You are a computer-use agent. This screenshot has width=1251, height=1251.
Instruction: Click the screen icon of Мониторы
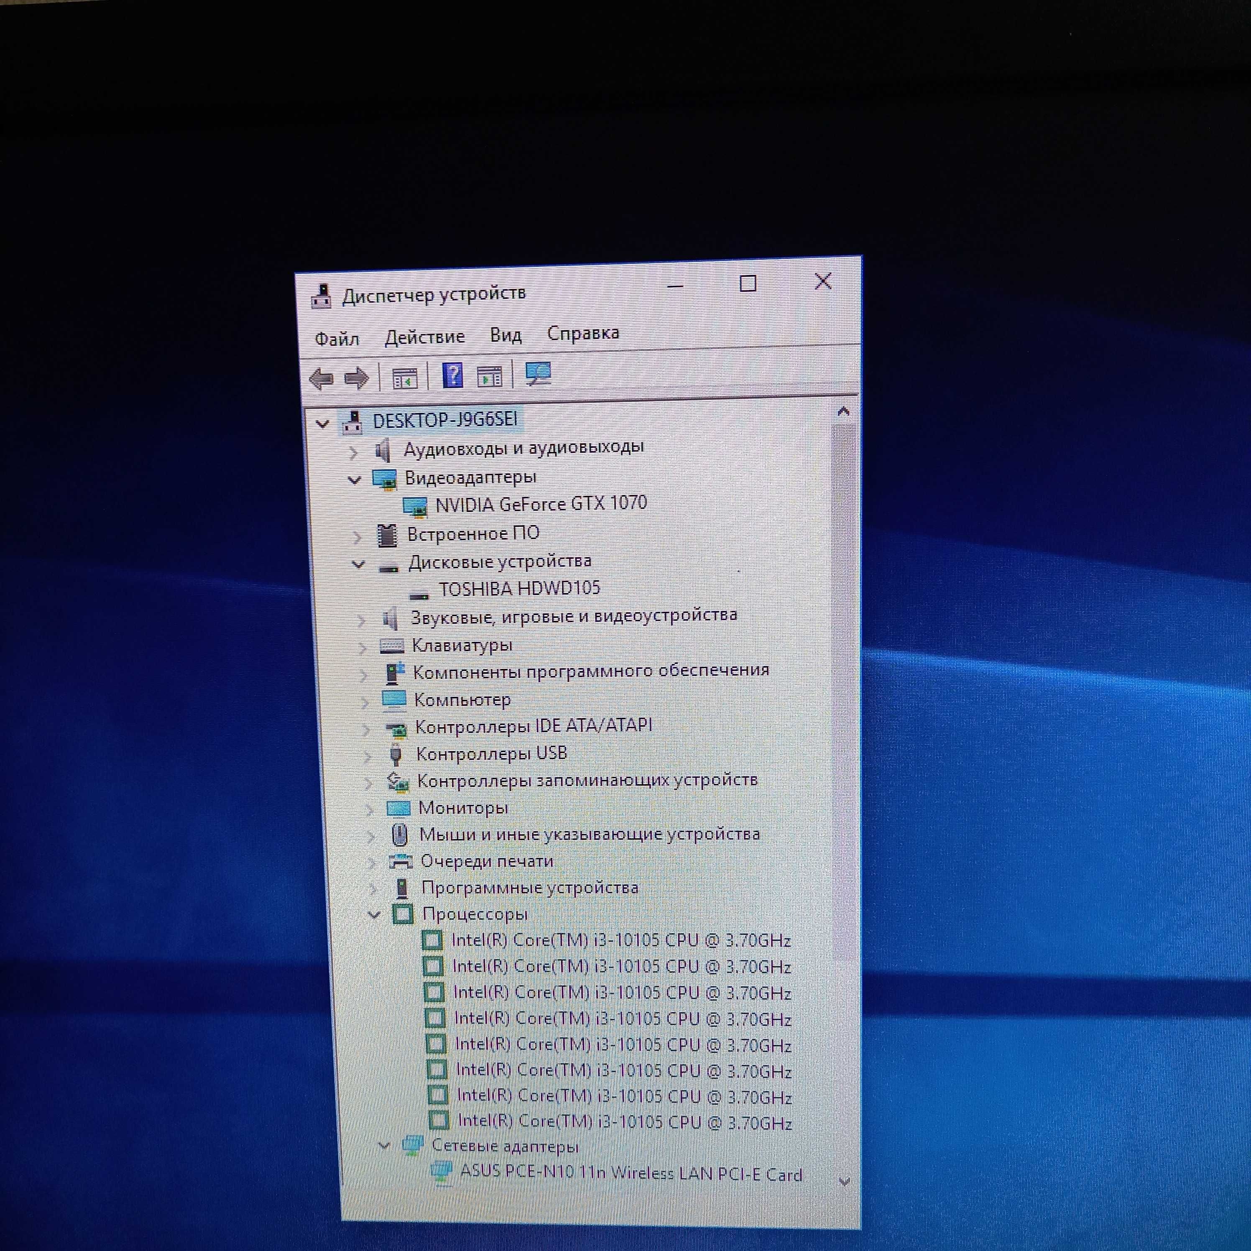pyautogui.click(x=398, y=809)
